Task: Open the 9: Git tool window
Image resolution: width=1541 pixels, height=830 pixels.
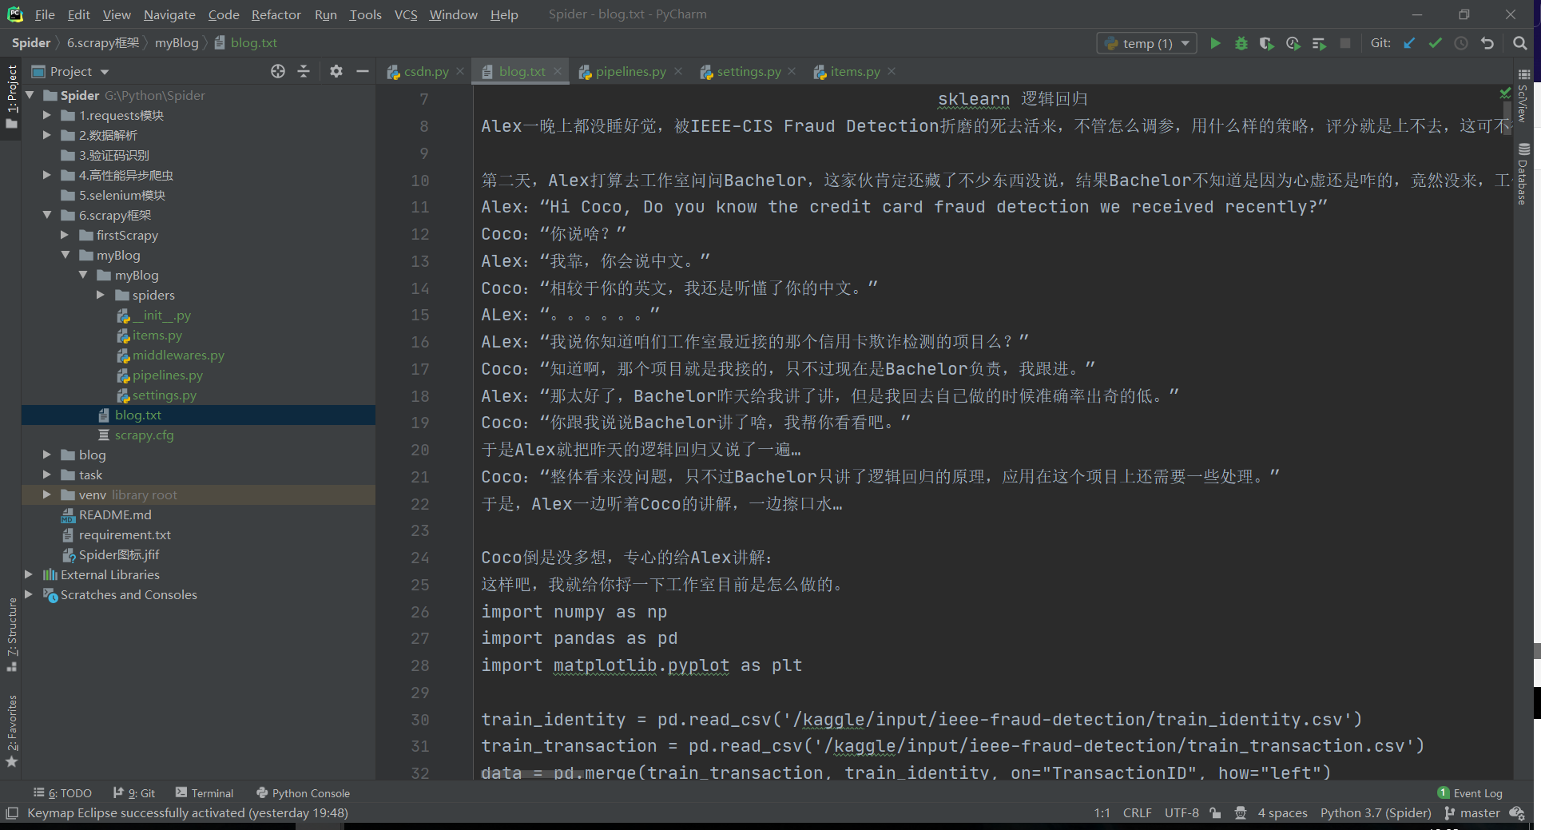Action: 134,793
